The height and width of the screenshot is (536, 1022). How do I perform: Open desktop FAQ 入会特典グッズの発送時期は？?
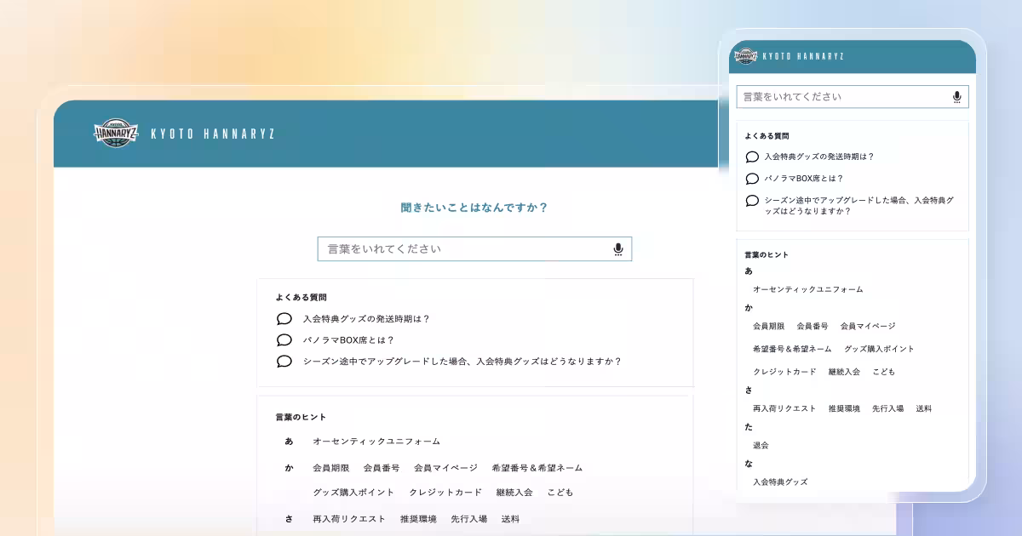[x=366, y=319]
